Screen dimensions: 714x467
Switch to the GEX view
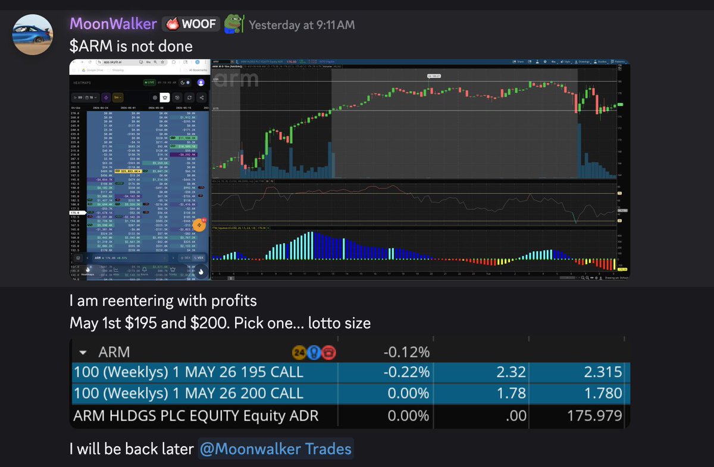pyautogui.click(x=186, y=258)
